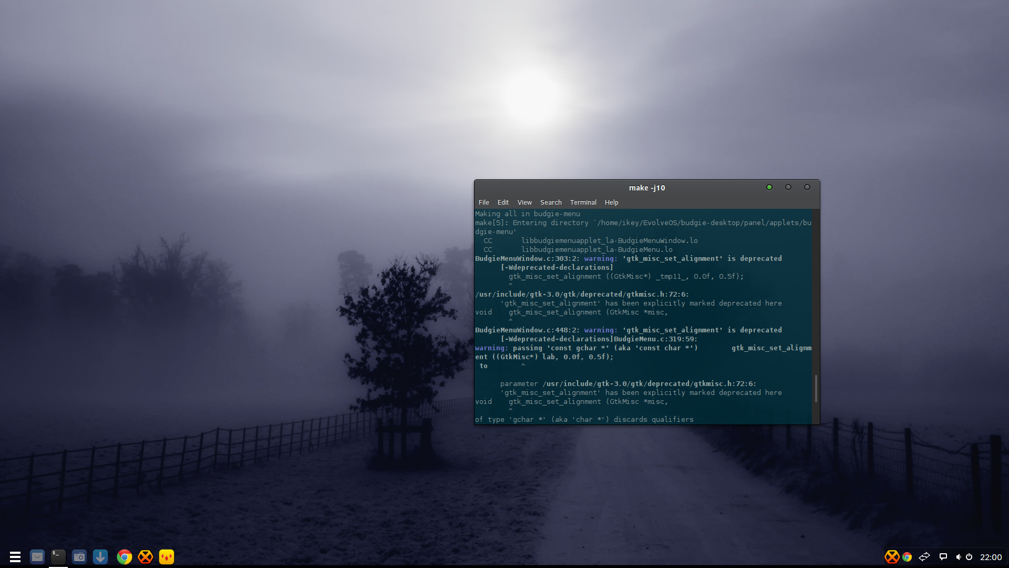Click 'libbudgiemenuapplet_la-BudgieMenu.lo' text
This screenshot has width=1009, height=568.
click(597, 249)
